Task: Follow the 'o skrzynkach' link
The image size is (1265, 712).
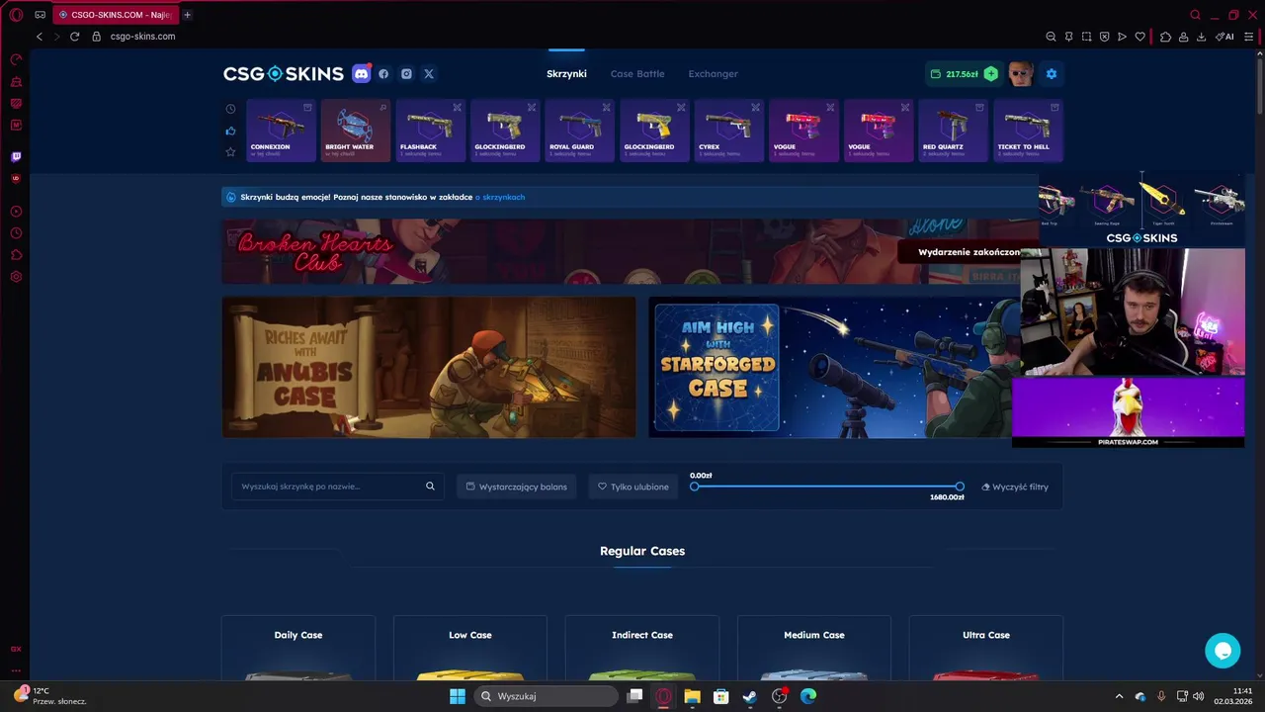Action: pos(500,197)
